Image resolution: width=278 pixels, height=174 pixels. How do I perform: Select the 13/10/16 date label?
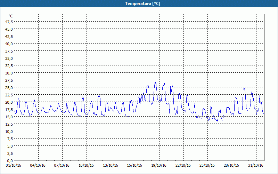click(111, 166)
